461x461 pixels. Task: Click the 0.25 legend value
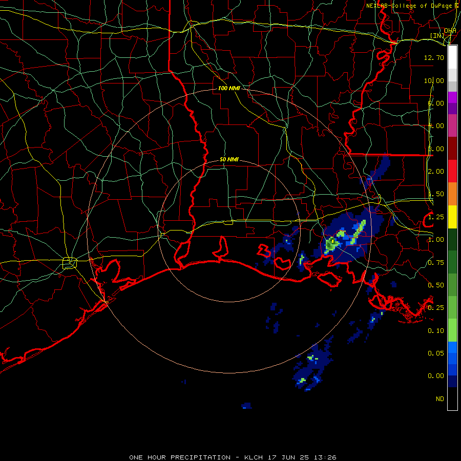pyautogui.click(x=436, y=308)
